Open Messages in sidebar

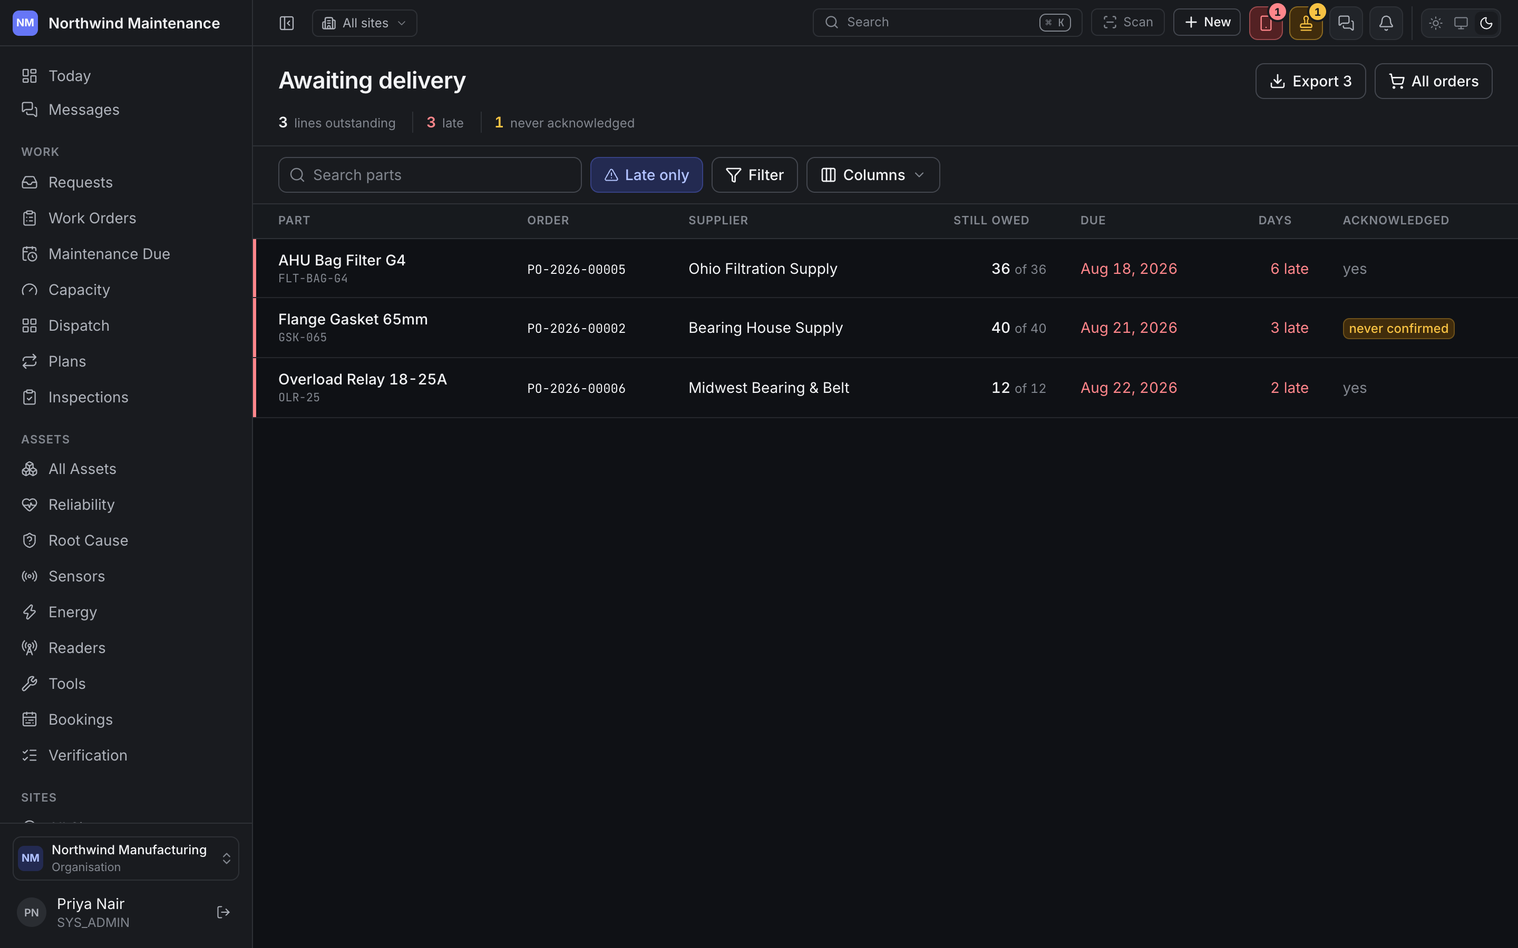tap(126, 110)
